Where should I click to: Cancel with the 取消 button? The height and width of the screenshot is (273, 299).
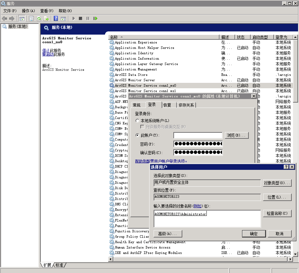280,234
